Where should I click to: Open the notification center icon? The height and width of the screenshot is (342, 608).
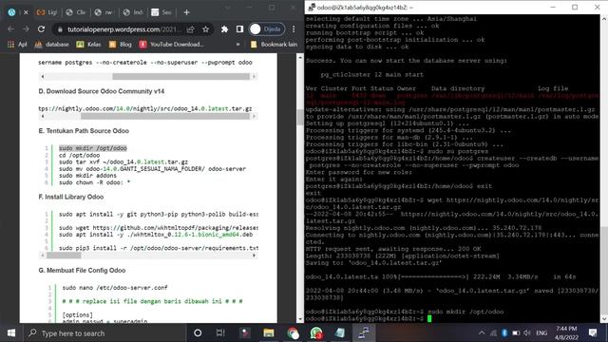click(593, 332)
